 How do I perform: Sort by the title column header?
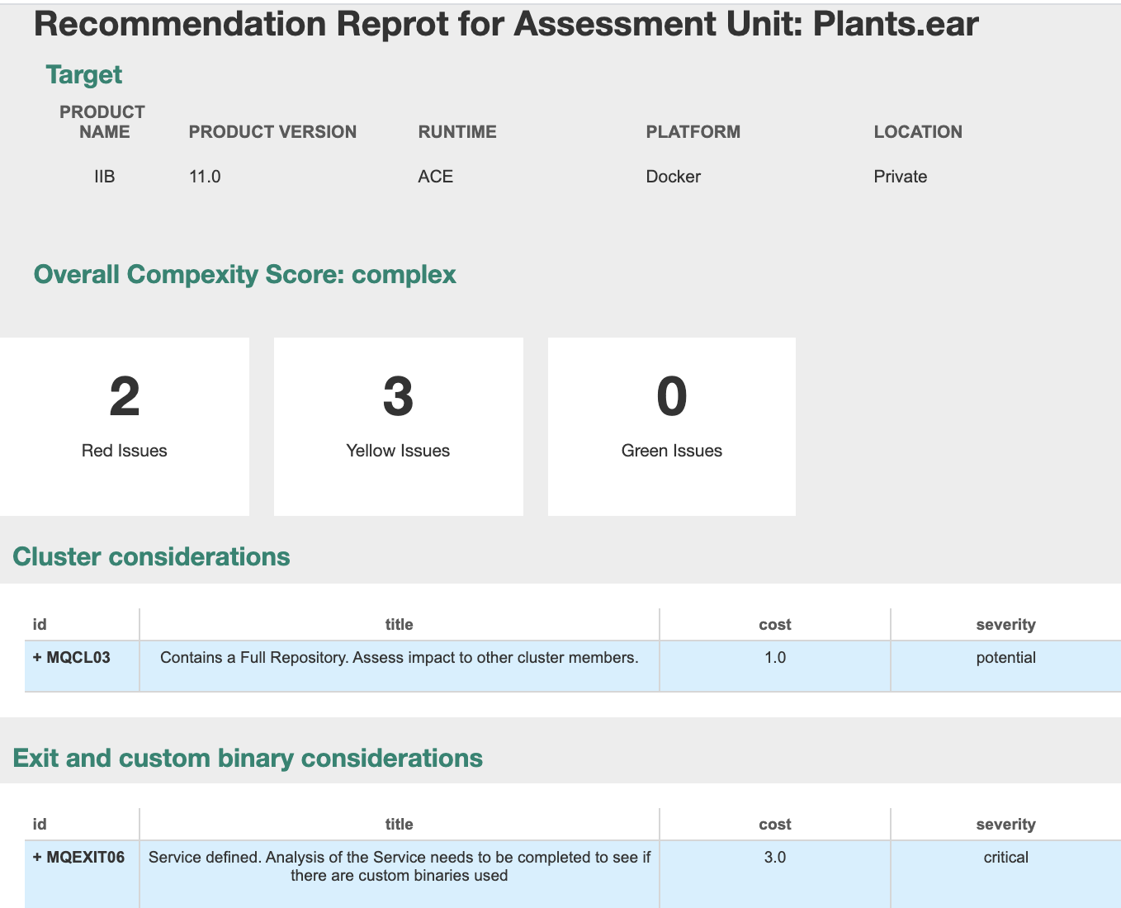pos(400,624)
